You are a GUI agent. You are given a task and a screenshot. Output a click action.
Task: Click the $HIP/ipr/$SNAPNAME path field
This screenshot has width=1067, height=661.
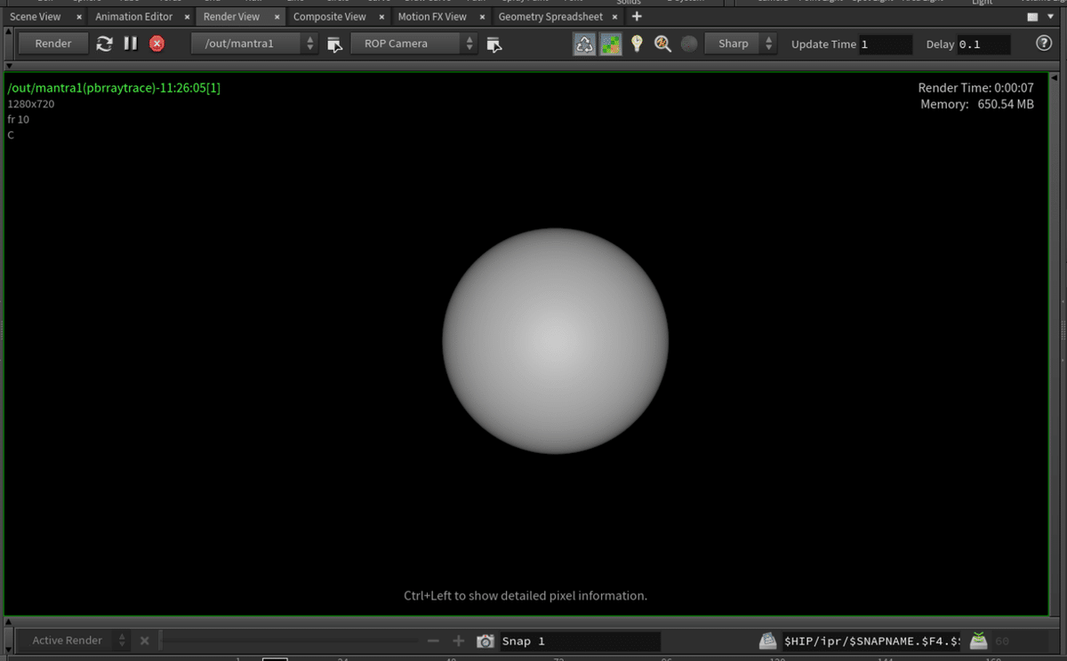point(871,641)
